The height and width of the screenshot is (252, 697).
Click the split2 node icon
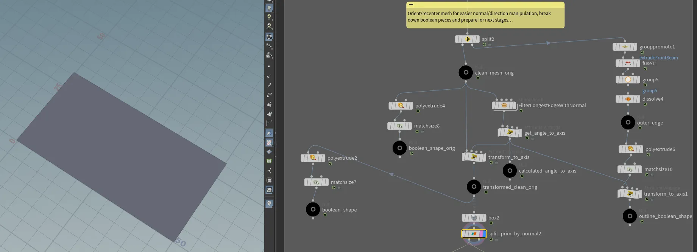(468, 39)
